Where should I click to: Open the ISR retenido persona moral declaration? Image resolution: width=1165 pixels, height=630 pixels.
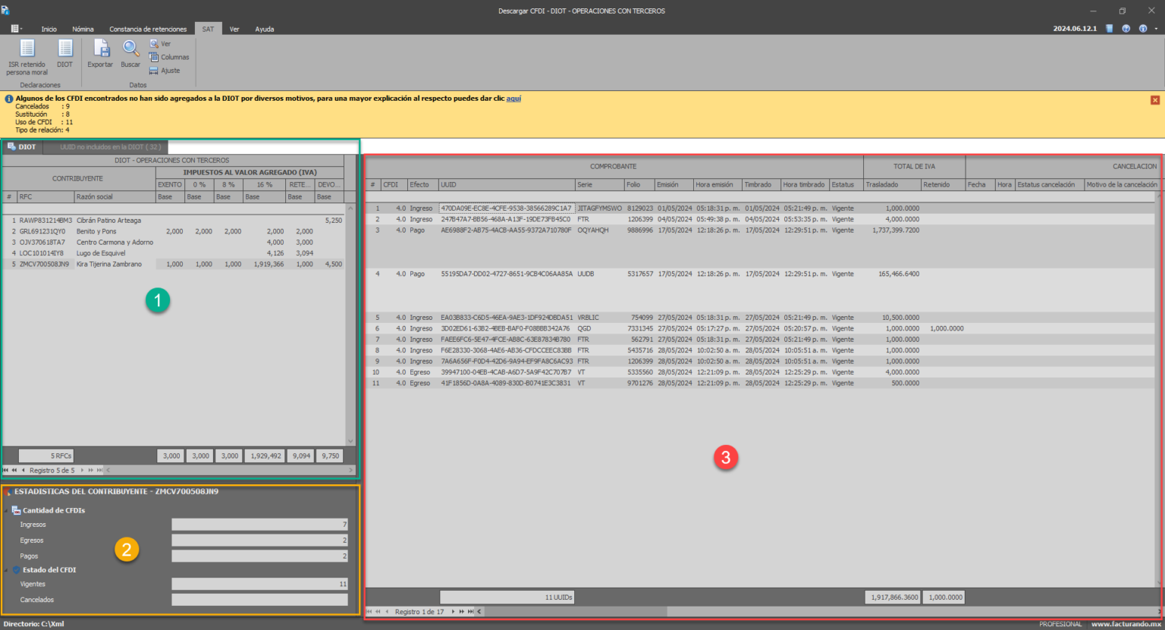pyautogui.click(x=27, y=57)
